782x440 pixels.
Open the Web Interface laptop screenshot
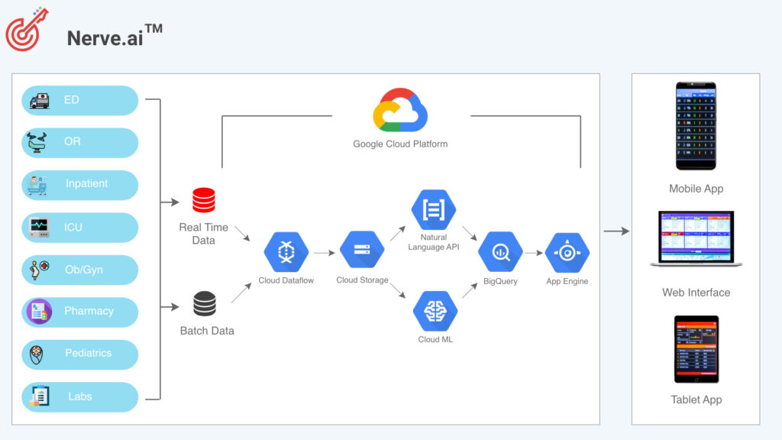[x=696, y=239]
